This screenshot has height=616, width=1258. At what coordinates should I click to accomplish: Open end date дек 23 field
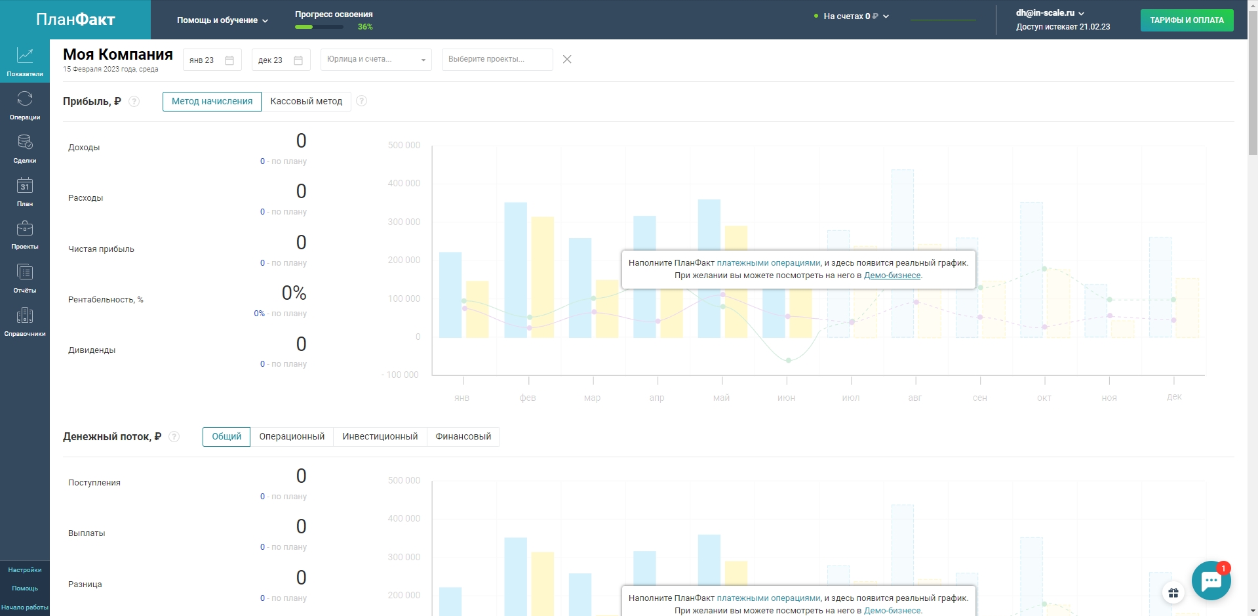(x=281, y=60)
